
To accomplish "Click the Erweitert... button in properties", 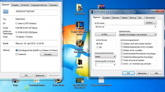I will 49,54.
